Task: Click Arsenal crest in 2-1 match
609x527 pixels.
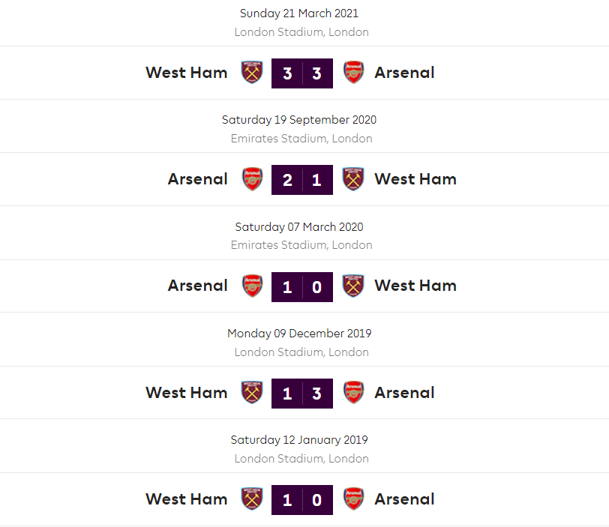Action: [x=252, y=179]
